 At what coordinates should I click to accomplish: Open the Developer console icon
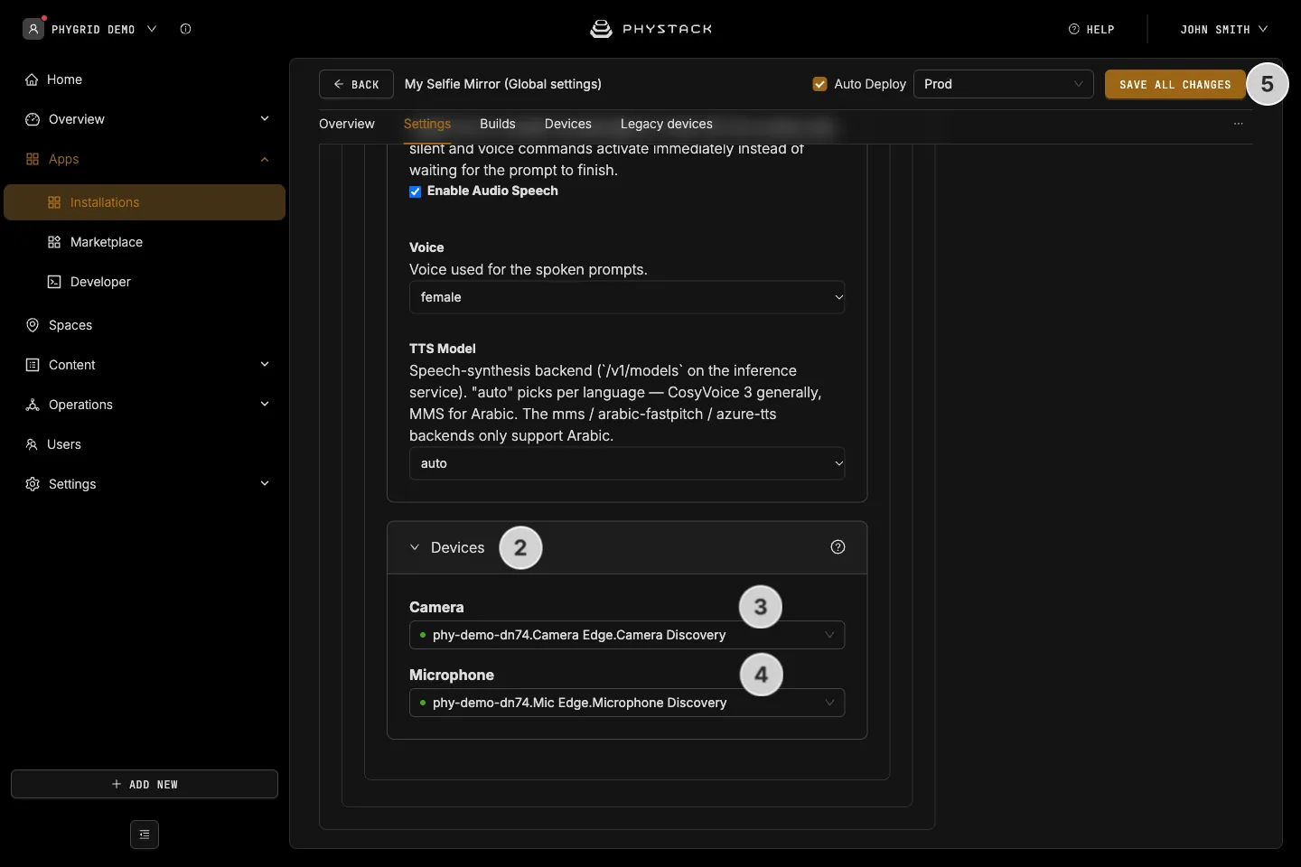point(54,282)
